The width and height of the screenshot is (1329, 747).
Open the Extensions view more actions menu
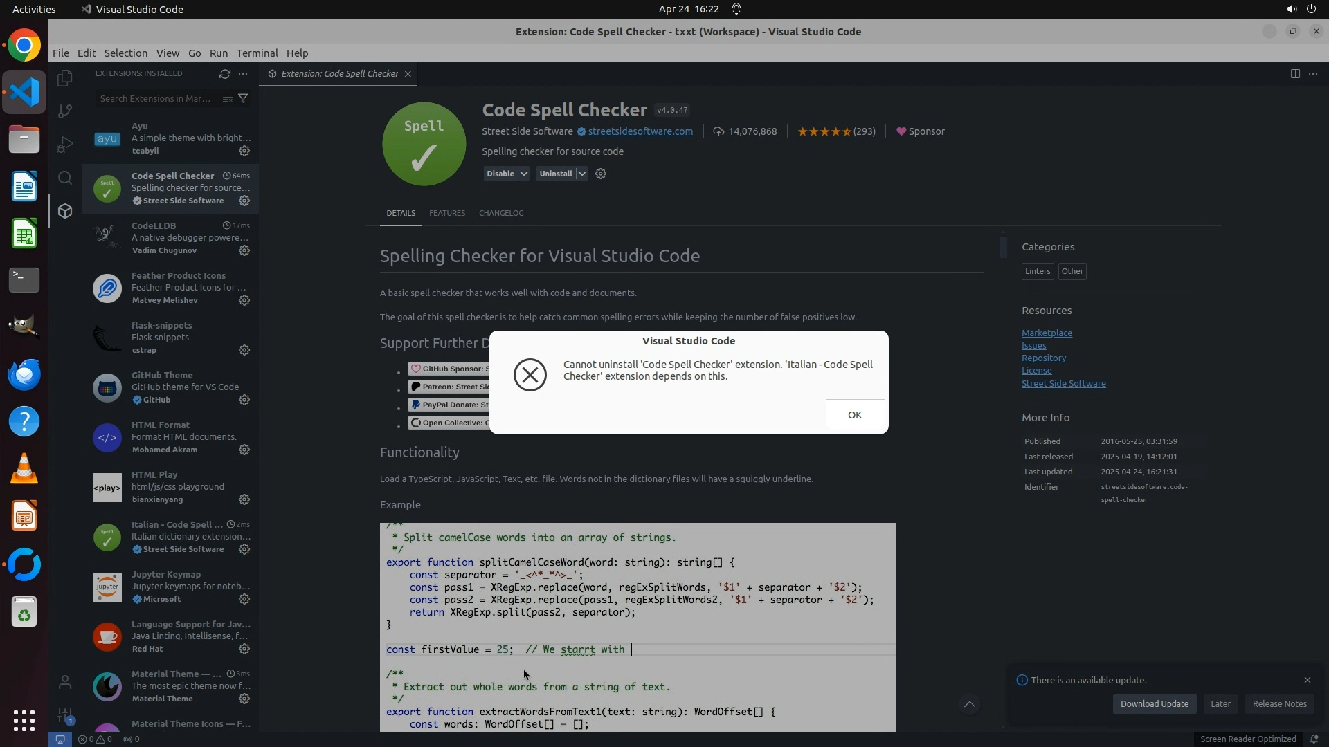pos(243,73)
